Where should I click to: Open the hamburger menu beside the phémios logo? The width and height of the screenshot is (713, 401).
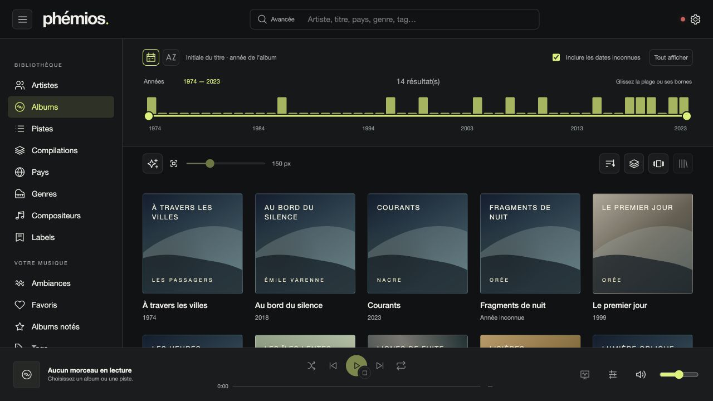pyautogui.click(x=22, y=19)
